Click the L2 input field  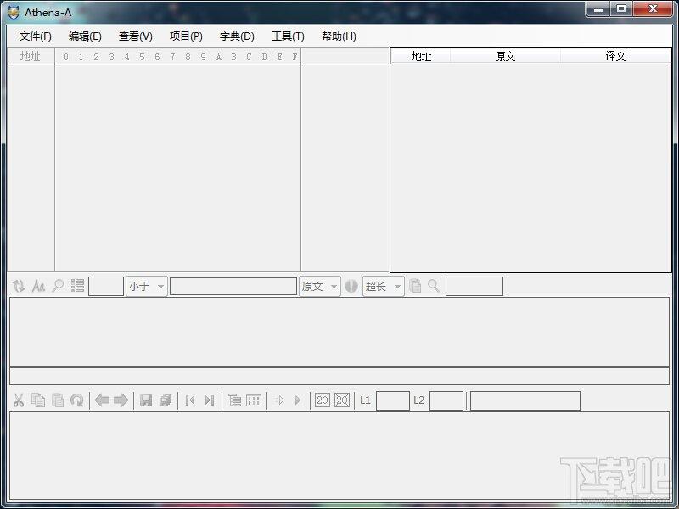pos(446,400)
